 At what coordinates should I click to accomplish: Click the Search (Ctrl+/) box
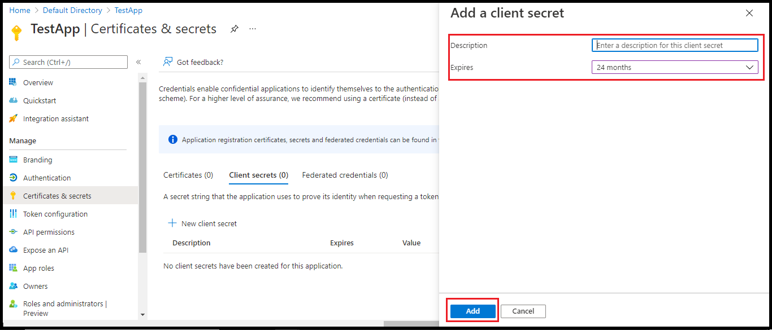pyautogui.click(x=69, y=62)
